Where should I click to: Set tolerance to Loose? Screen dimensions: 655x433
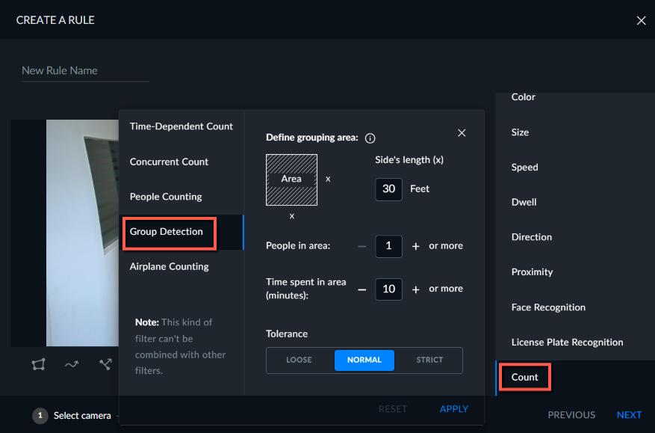pyautogui.click(x=299, y=360)
